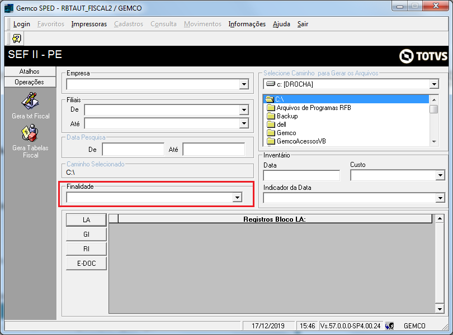Open the Informações menu
Viewport: 453px width, 335px height.
247,24
